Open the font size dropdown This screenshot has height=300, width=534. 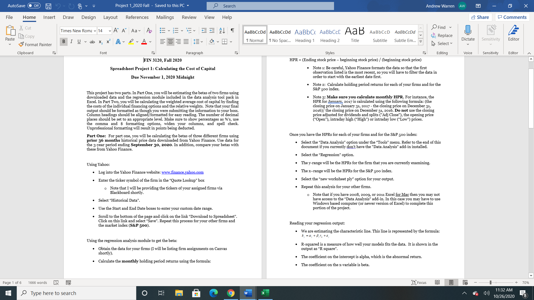click(109, 31)
